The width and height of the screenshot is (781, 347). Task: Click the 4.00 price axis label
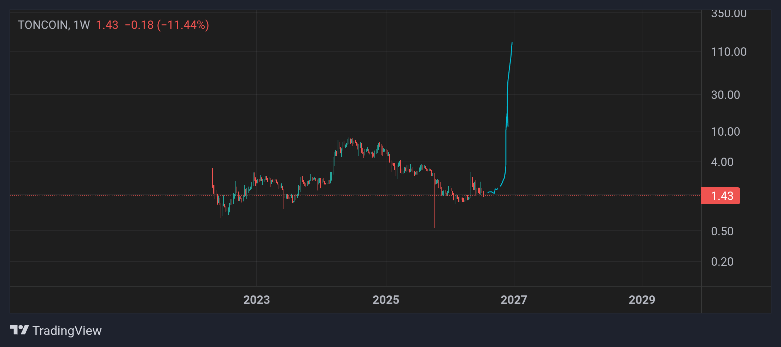722,162
